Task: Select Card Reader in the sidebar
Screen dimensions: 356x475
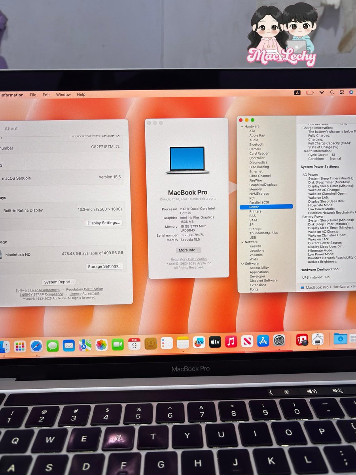Action: click(x=259, y=153)
